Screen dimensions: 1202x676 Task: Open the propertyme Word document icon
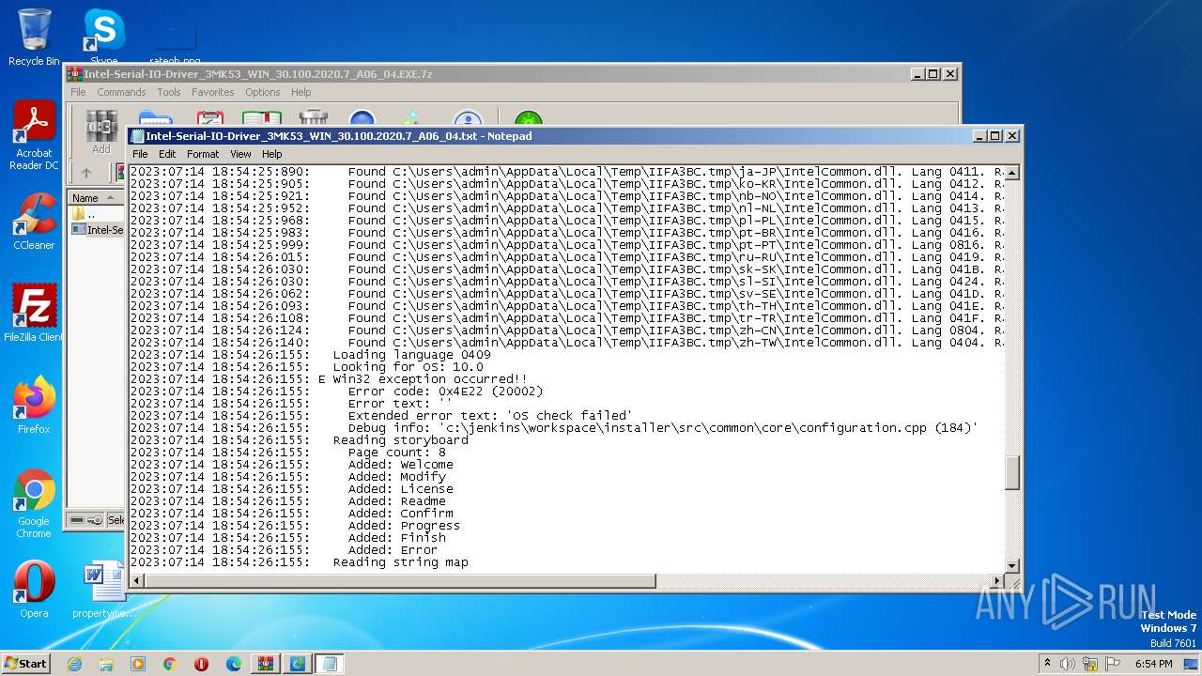103,589
